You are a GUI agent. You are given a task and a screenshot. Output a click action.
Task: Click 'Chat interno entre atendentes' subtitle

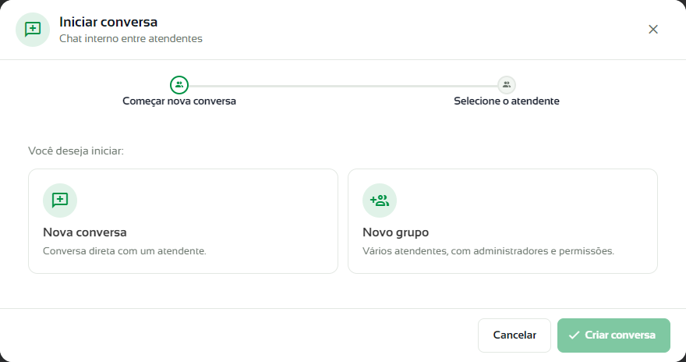point(131,38)
